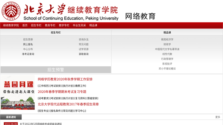
Task: Open 试学资源 link
Action: pyautogui.click(x=84, y=49)
